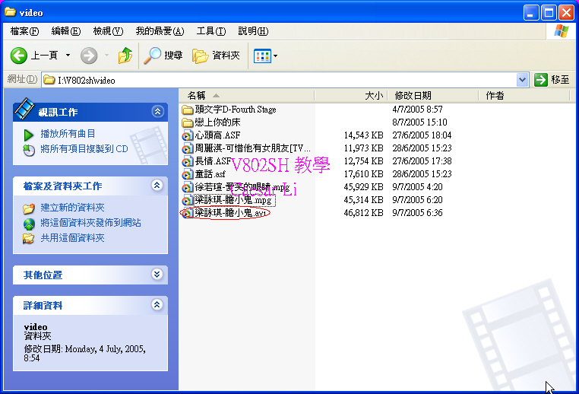Click the 播放所有曲目 link
This screenshot has width=579, height=394.
pos(68,134)
